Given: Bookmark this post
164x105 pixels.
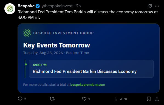Looking at the screenshot, I should [149, 99].
